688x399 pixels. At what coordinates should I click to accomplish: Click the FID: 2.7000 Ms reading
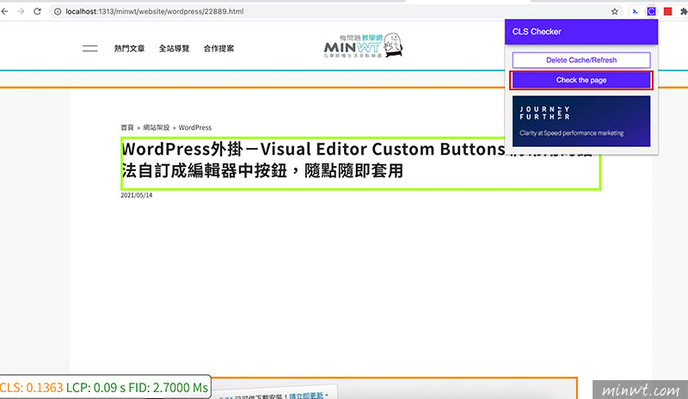tap(168, 388)
